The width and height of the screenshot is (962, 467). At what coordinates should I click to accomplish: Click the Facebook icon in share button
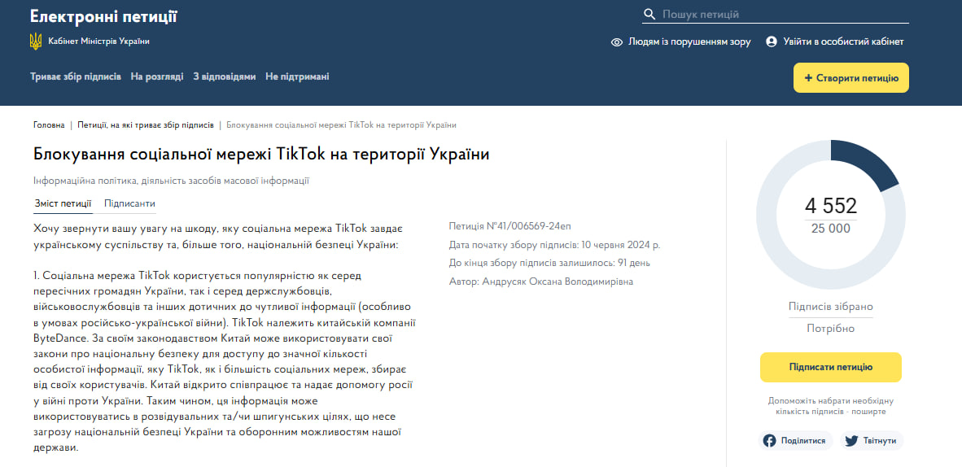(x=769, y=441)
